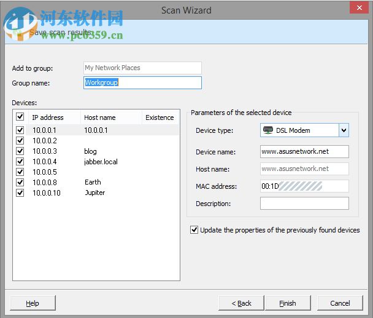Toggle the select-all devices header checkbox
This screenshot has height=318, width=373.
pyautogui.click(x=20, y=117)
